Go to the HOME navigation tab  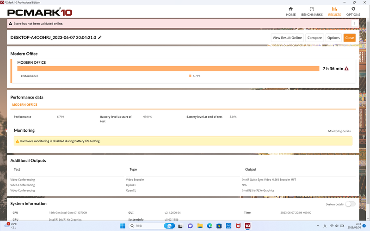tap(291, 11)
